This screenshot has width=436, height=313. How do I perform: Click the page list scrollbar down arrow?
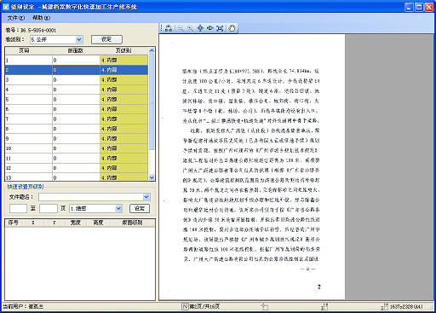pyautogui.click(x=152, y=177)
